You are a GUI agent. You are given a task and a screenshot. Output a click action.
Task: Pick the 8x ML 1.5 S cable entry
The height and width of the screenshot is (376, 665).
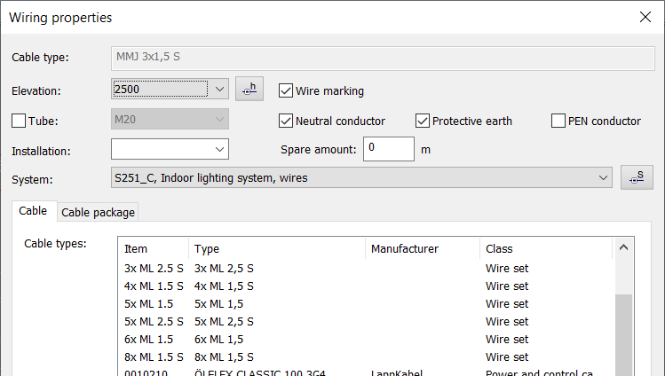[154, 357]
